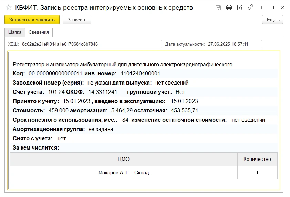Viewport: 290px width, 197px height.
Task: Select the 'Сведения' tab
Action: click(x=39, y=32)
